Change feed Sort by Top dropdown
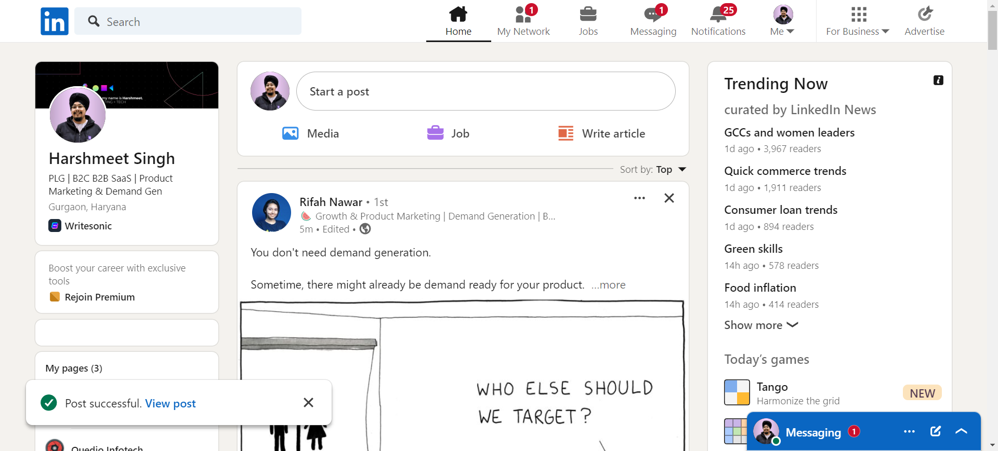 click(x=653, y=170)
